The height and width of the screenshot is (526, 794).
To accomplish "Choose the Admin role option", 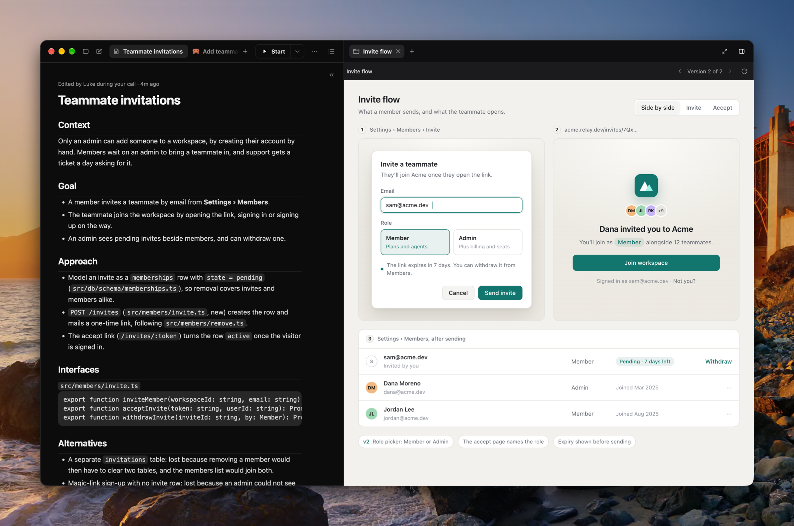I will pyautogui.click(x=488, y=242).
